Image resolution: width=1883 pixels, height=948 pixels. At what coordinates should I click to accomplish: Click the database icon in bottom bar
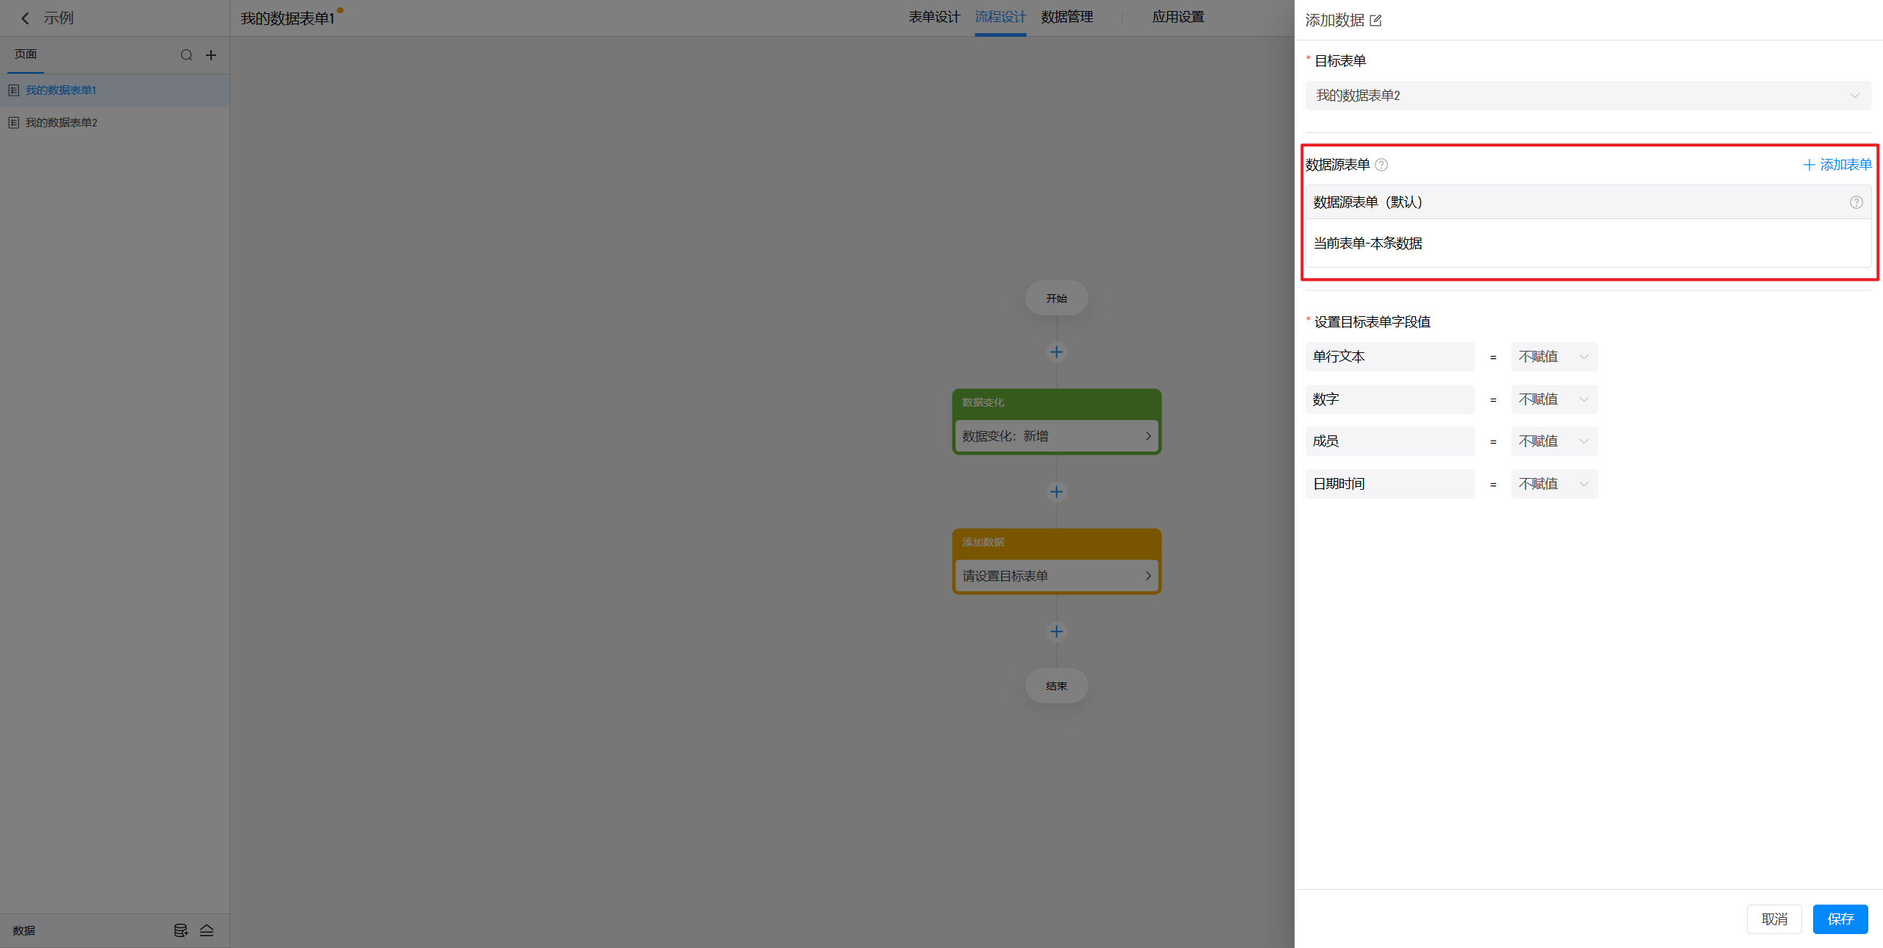click(x=180, y=930)
